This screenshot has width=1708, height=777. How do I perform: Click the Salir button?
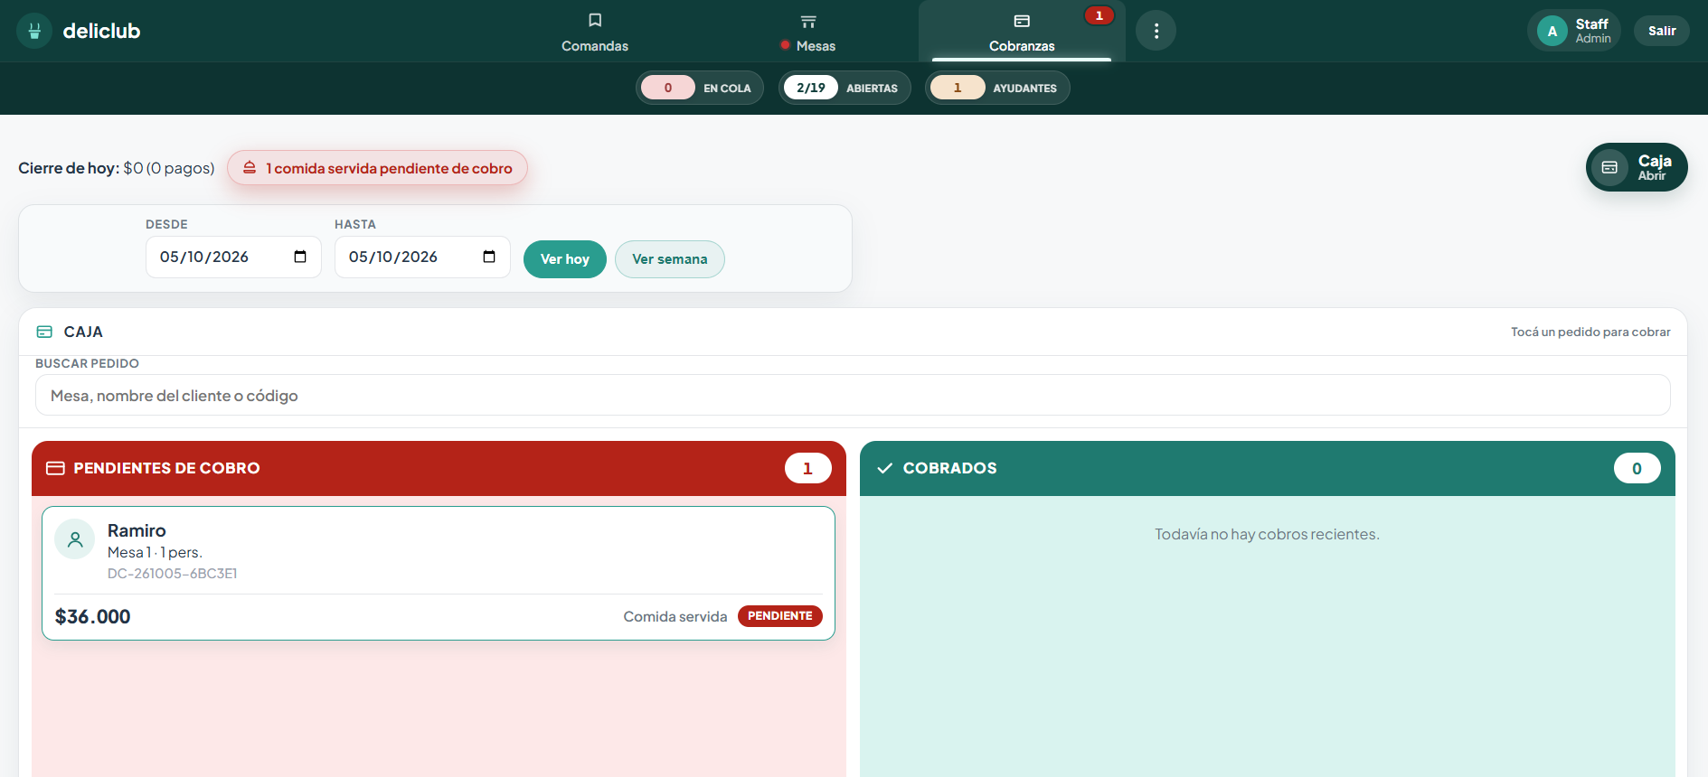coord(1662,31)
